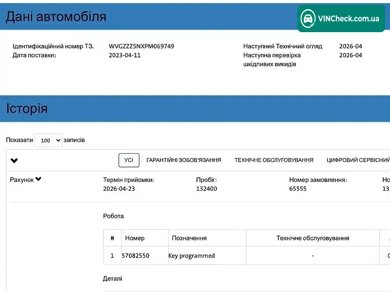Select the Key programmed cell
Viewport: 390px width, 292px height.
pos(207,255)
